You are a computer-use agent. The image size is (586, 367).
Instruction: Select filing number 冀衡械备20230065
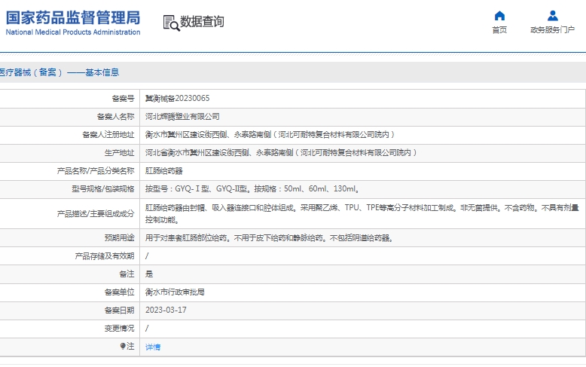pos(178,98)
